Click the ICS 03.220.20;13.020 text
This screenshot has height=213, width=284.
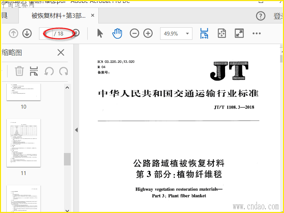tap(116, 61)
